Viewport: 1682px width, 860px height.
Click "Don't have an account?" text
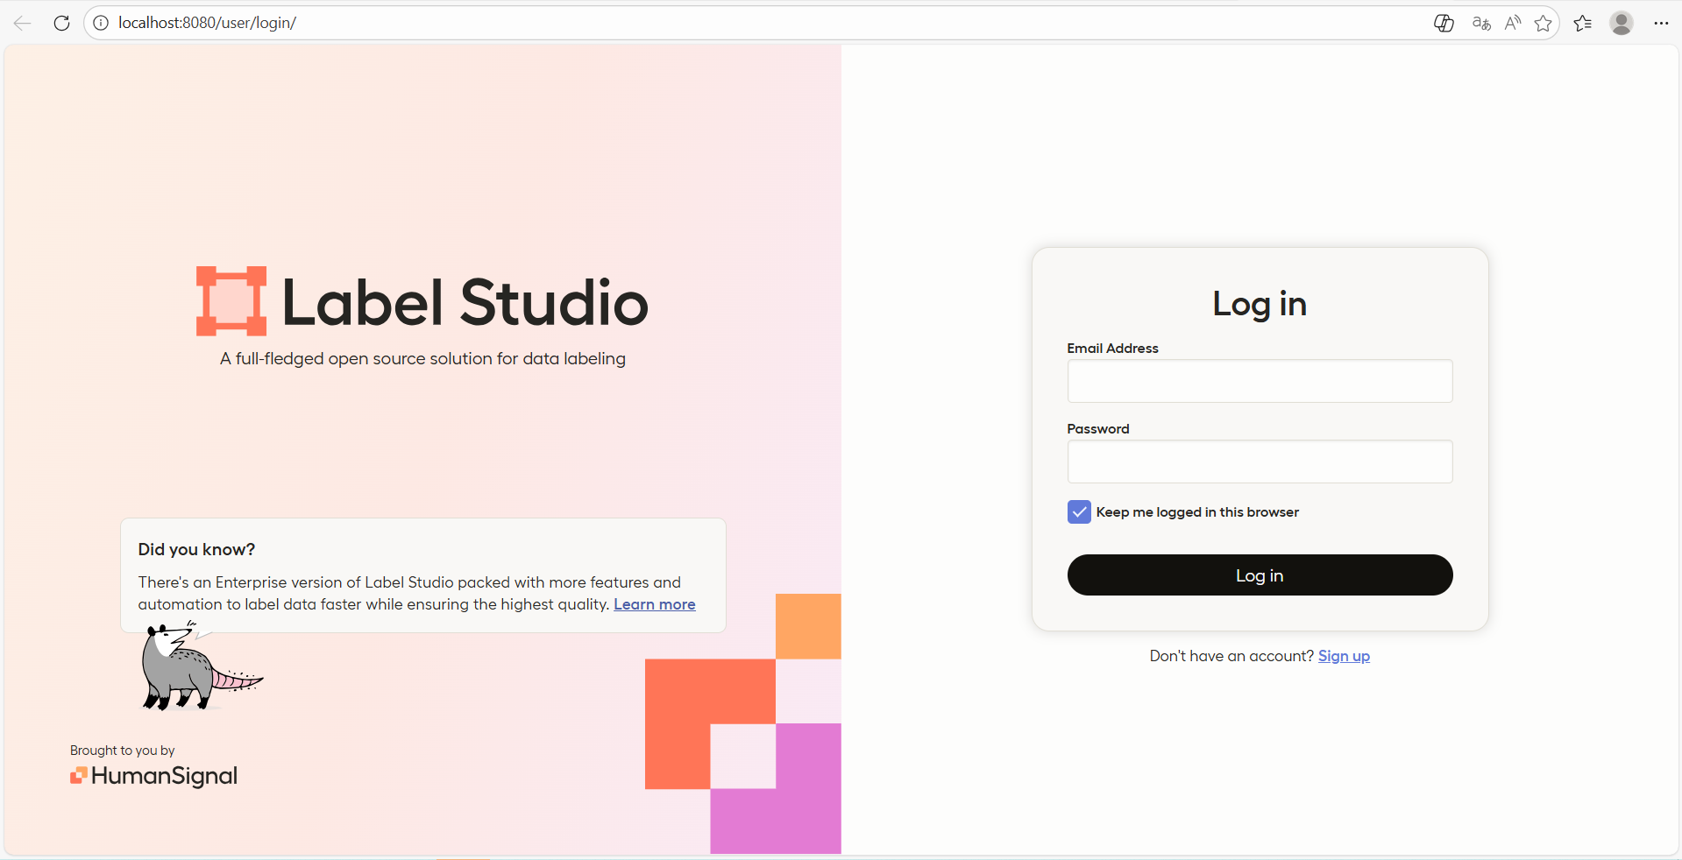1231,656
